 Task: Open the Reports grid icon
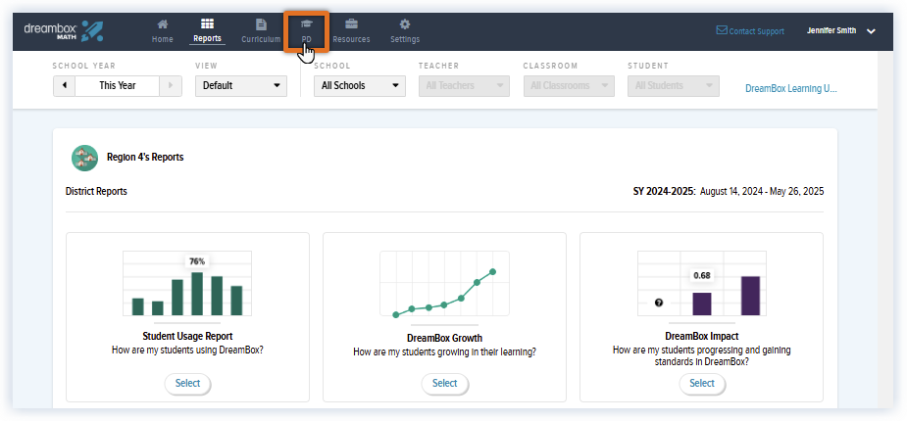(x=207, y=24)
